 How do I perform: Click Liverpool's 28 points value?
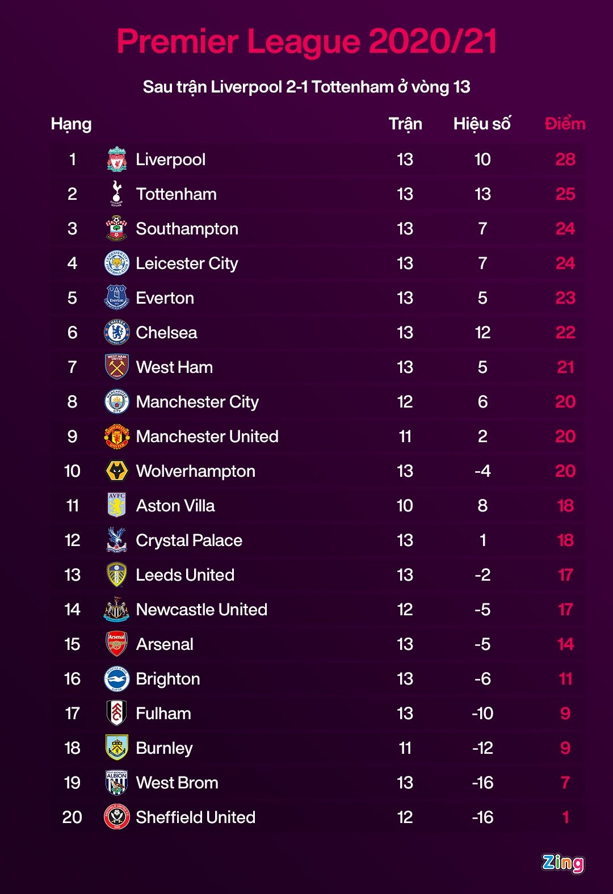tap(565, 160)
